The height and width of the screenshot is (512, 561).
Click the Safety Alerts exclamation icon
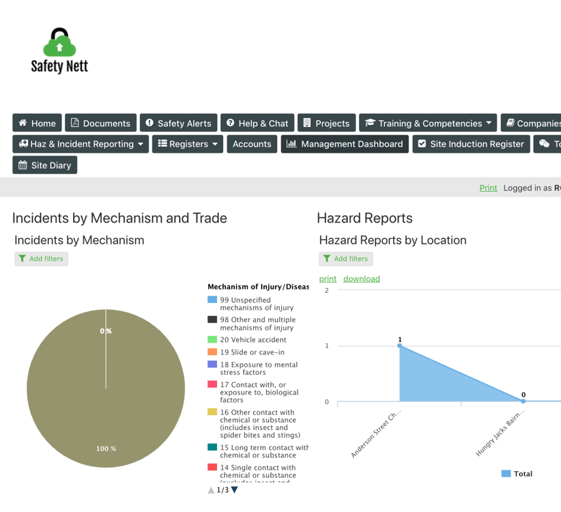pyautogui.click(x=149, y=123)
